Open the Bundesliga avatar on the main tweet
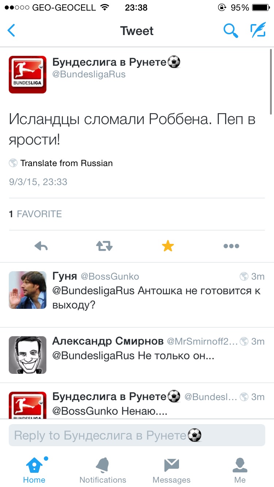The width and height of the screenshot is (274, 487). [x=27, y=74]
